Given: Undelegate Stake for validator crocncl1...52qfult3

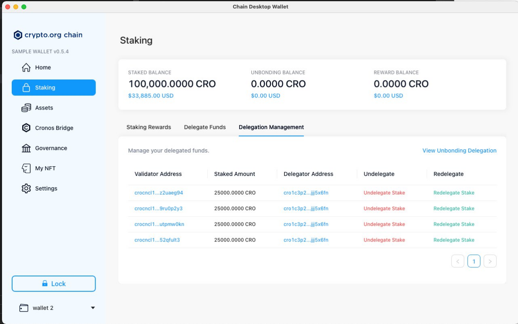Looking at the screenshot, I should click(x=384, y=240).
